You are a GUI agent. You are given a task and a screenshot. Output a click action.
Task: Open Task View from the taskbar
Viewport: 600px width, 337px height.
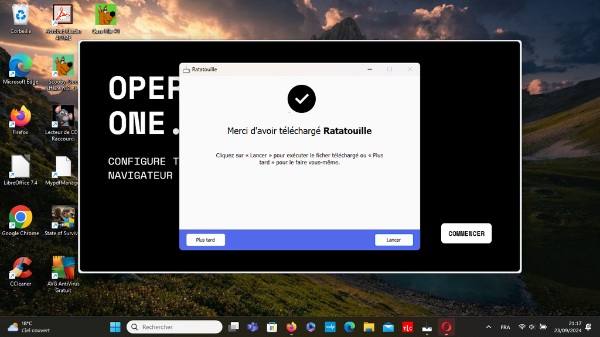233,327
